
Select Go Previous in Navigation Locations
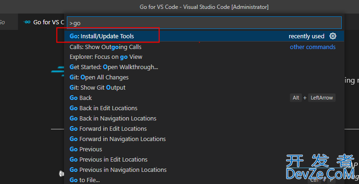pyautogui.click(x=204, y=170)
